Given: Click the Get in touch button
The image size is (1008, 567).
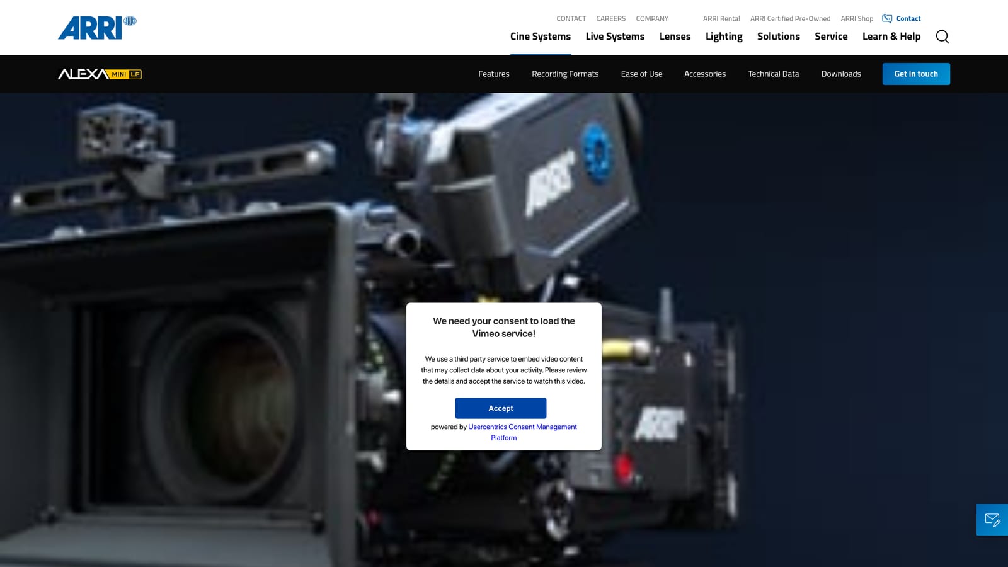Looking at the screenshot, I should [x=916, y=74].
